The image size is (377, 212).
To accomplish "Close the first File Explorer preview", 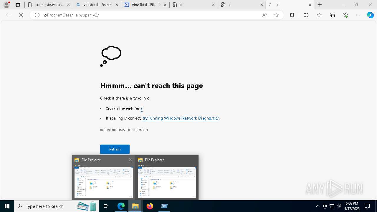I will coord(130,160).
